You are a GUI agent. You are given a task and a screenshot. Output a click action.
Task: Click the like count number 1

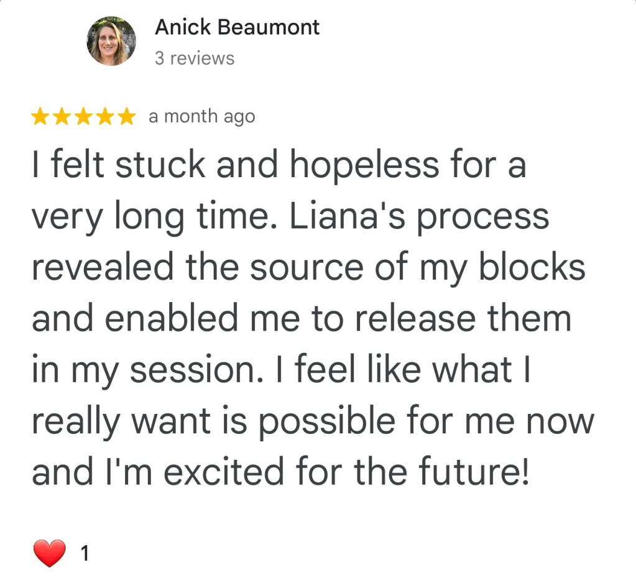pyautogui.click(x=85, y=553)
